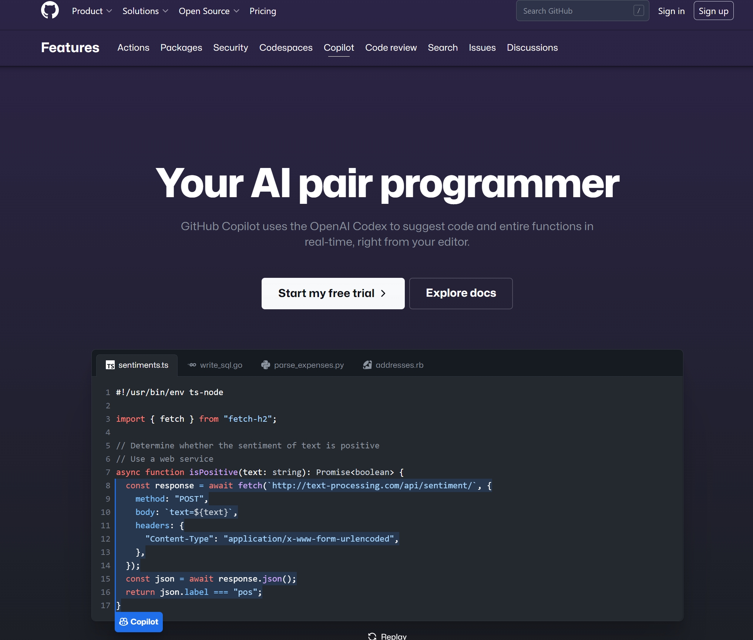Click the Sign up button
753x640 pixels.
coord(713,11)
